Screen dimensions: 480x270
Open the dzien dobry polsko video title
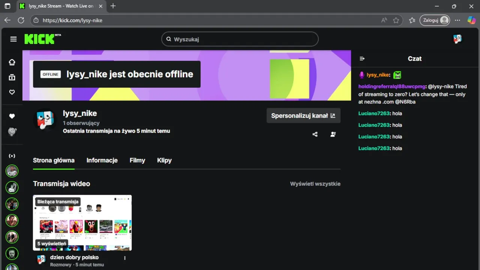tap(74, 257)
